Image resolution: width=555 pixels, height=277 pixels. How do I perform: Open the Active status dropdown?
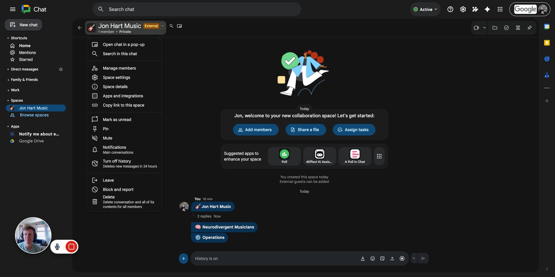pos(425,9)
